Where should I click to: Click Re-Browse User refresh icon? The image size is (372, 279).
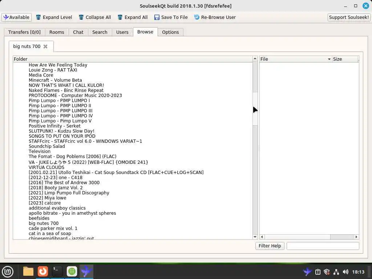pos(197,17)
